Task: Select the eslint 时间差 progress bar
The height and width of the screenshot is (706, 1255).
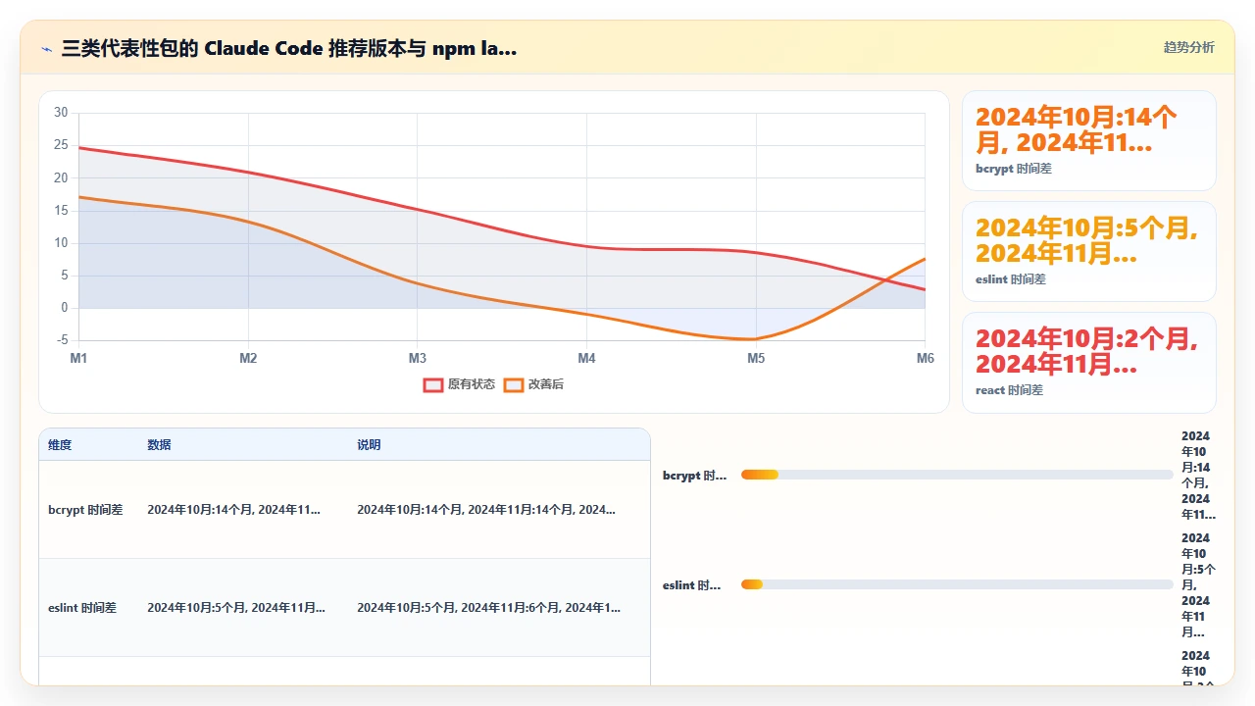Action: (x=957, y=584)
